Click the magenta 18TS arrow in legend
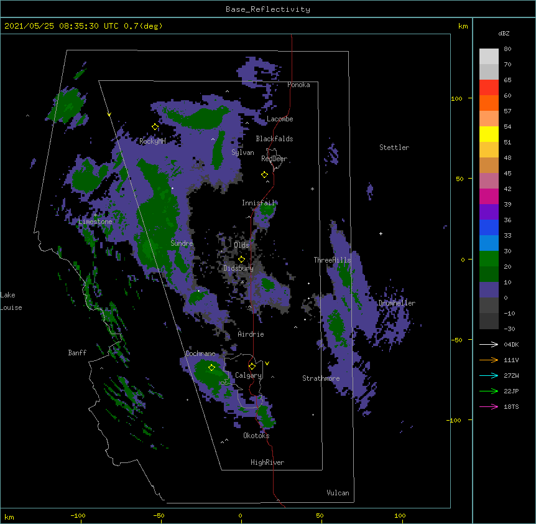This screenshot has width=536, height=524. click(x=489, y=406)
